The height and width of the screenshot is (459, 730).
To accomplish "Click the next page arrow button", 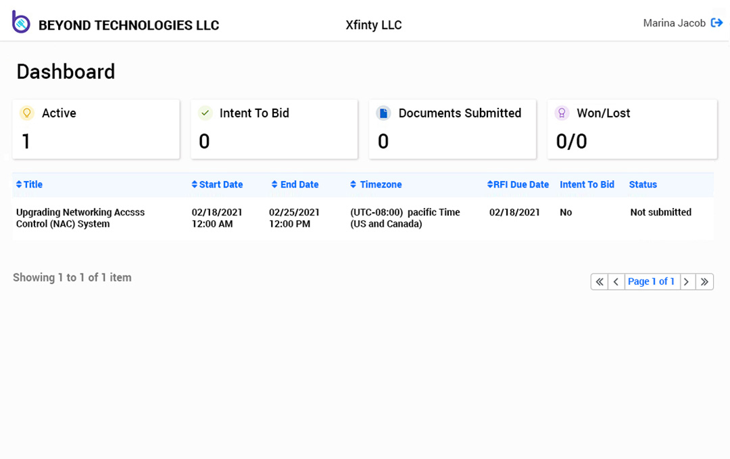I will [x=687, y=281].
